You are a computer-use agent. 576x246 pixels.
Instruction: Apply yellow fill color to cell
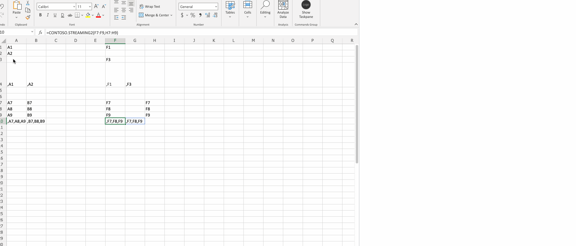tap(88, 15)
